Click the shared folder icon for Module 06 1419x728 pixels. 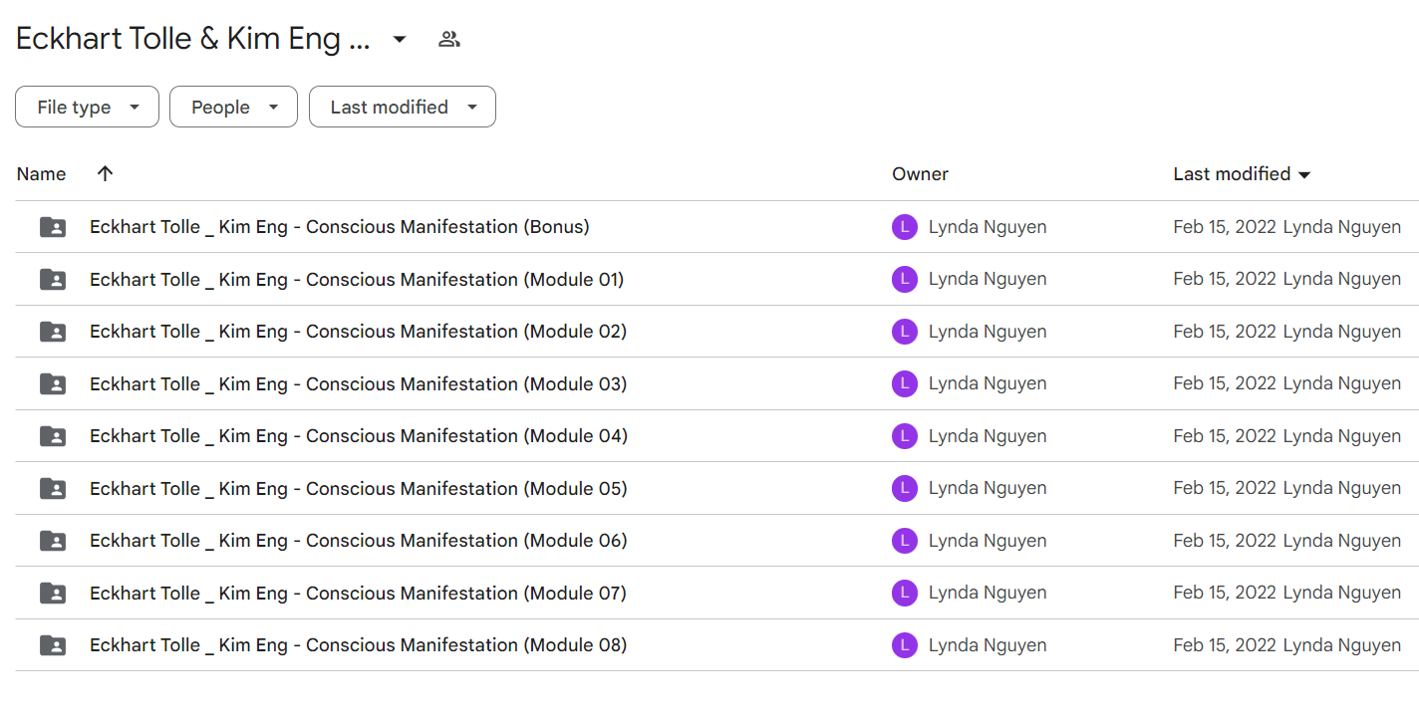coord(53,541)
